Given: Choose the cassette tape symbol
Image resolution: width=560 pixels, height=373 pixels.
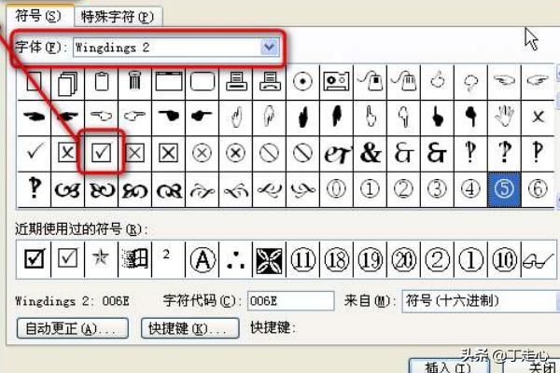Looking at the screenshot, I should pos(336,81).
